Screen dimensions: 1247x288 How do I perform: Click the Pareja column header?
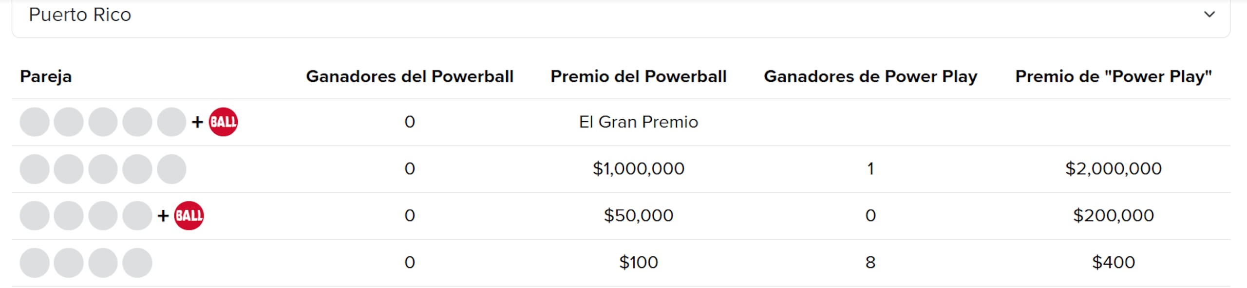click(x=46, y=76)
